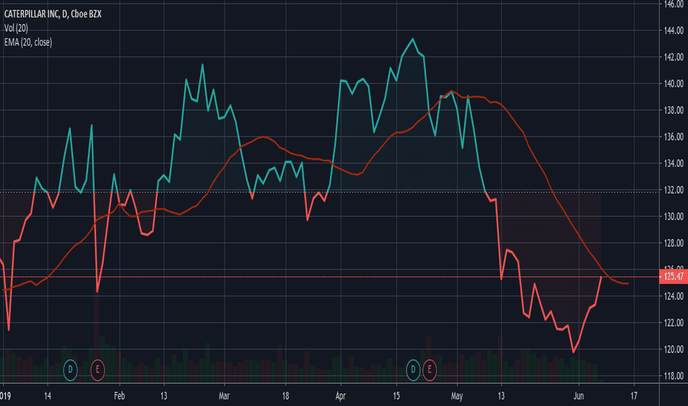The width and height of the screenshot is (688, 406).
Task: Click the 134.00 price axis label
Action: click(673, 163)
